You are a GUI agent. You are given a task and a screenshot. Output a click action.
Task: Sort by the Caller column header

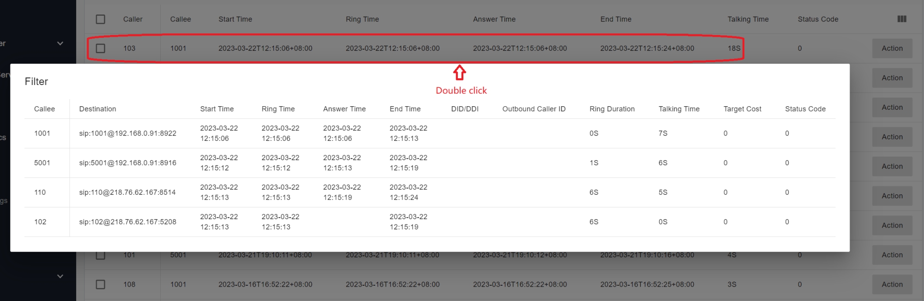point(133,19)
